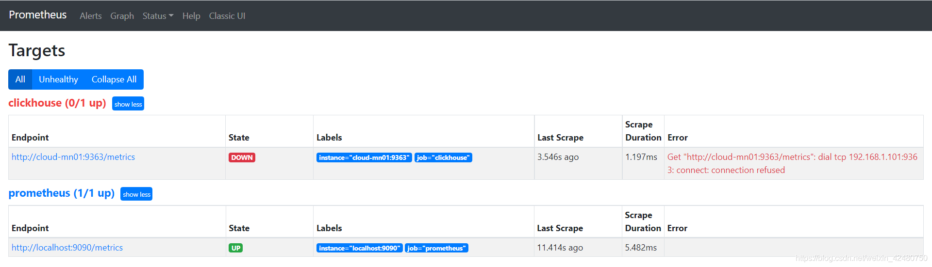Click the clickhouse table Endpoint header
Image resolution: width=932 pixels, height=267 pixels.
tap(30, 138)
